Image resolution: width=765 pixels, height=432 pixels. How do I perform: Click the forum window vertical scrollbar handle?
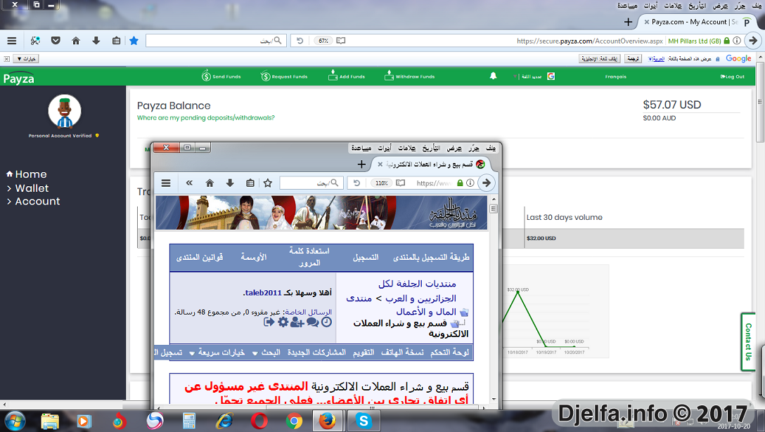coord(494,209)
